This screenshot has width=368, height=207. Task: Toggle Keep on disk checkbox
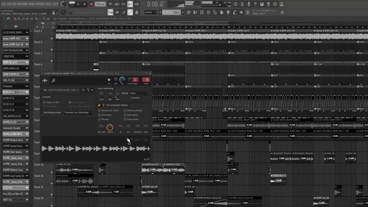pos(44,102)
